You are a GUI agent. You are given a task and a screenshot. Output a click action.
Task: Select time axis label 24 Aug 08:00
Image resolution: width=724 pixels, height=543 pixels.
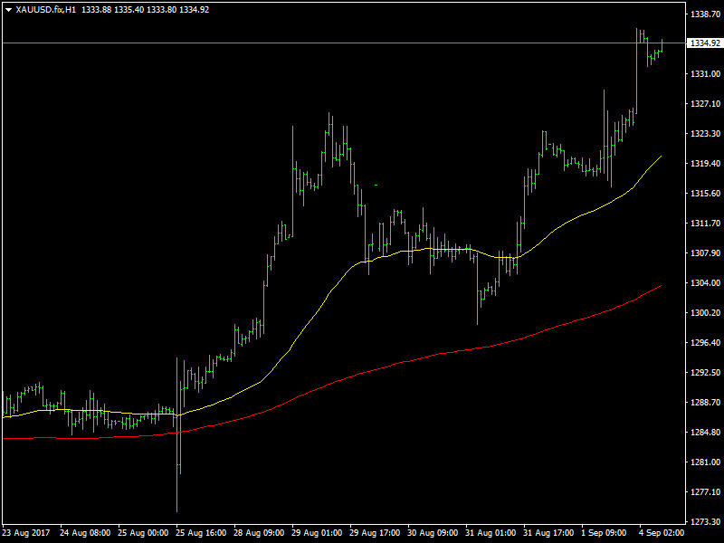pos(85,533)
